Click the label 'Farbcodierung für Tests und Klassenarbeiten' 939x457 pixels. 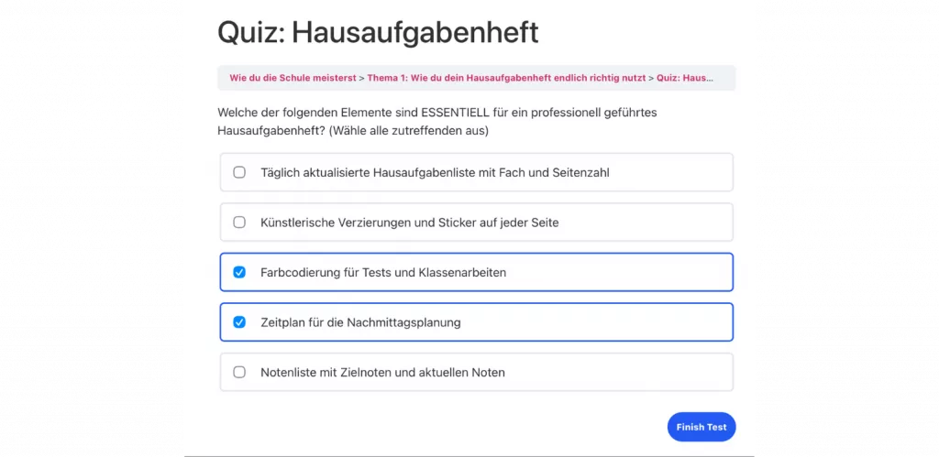383,272
